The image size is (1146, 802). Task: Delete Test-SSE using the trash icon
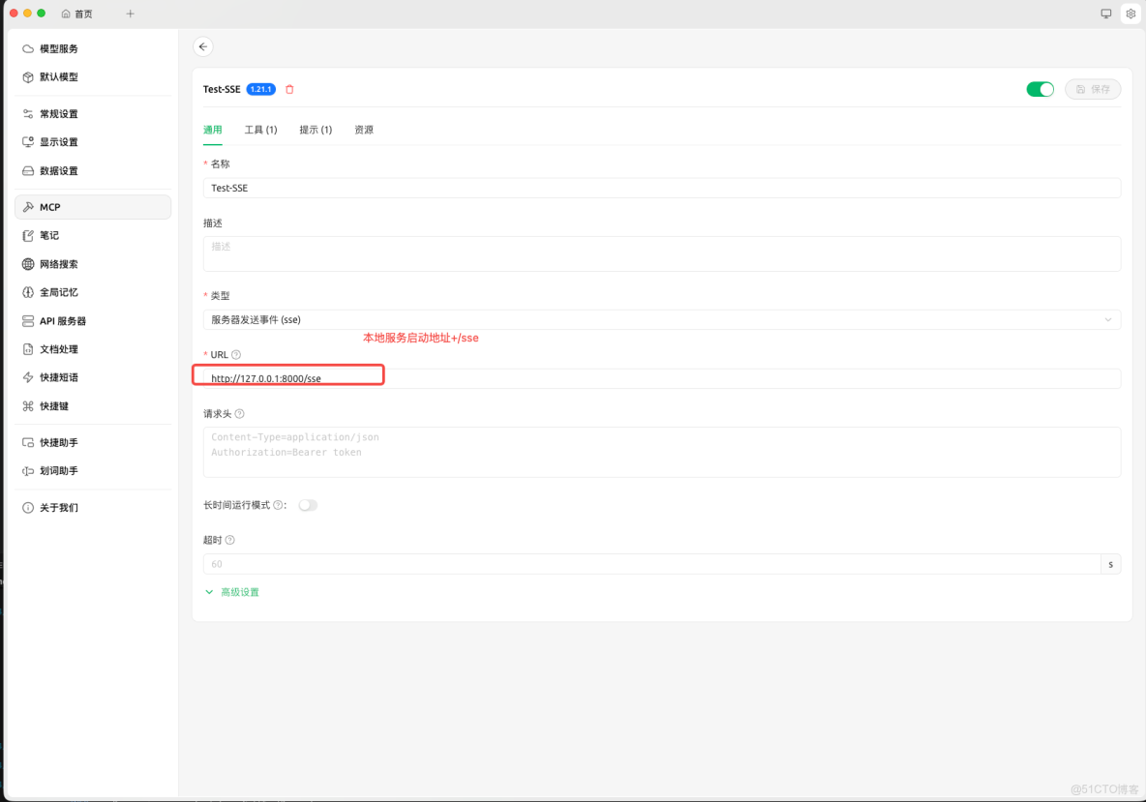(288, 88)
